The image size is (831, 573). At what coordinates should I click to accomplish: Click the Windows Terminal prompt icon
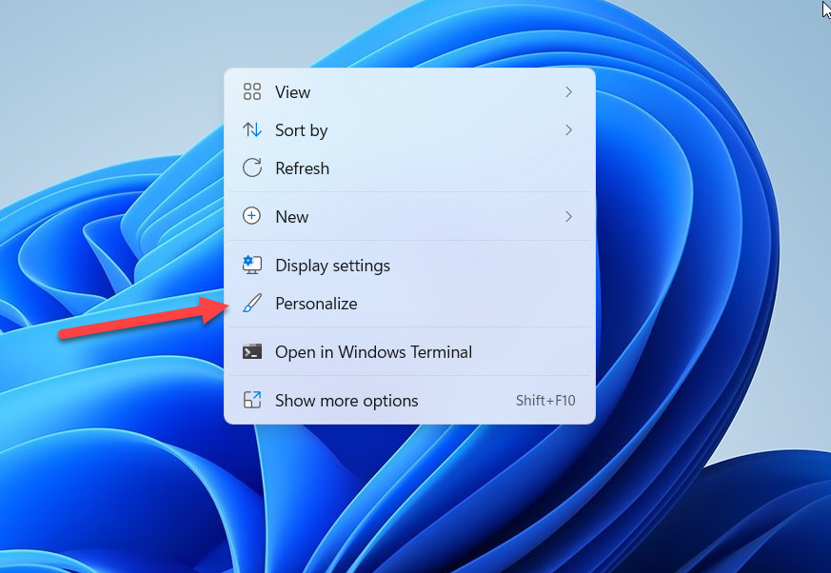252,352
